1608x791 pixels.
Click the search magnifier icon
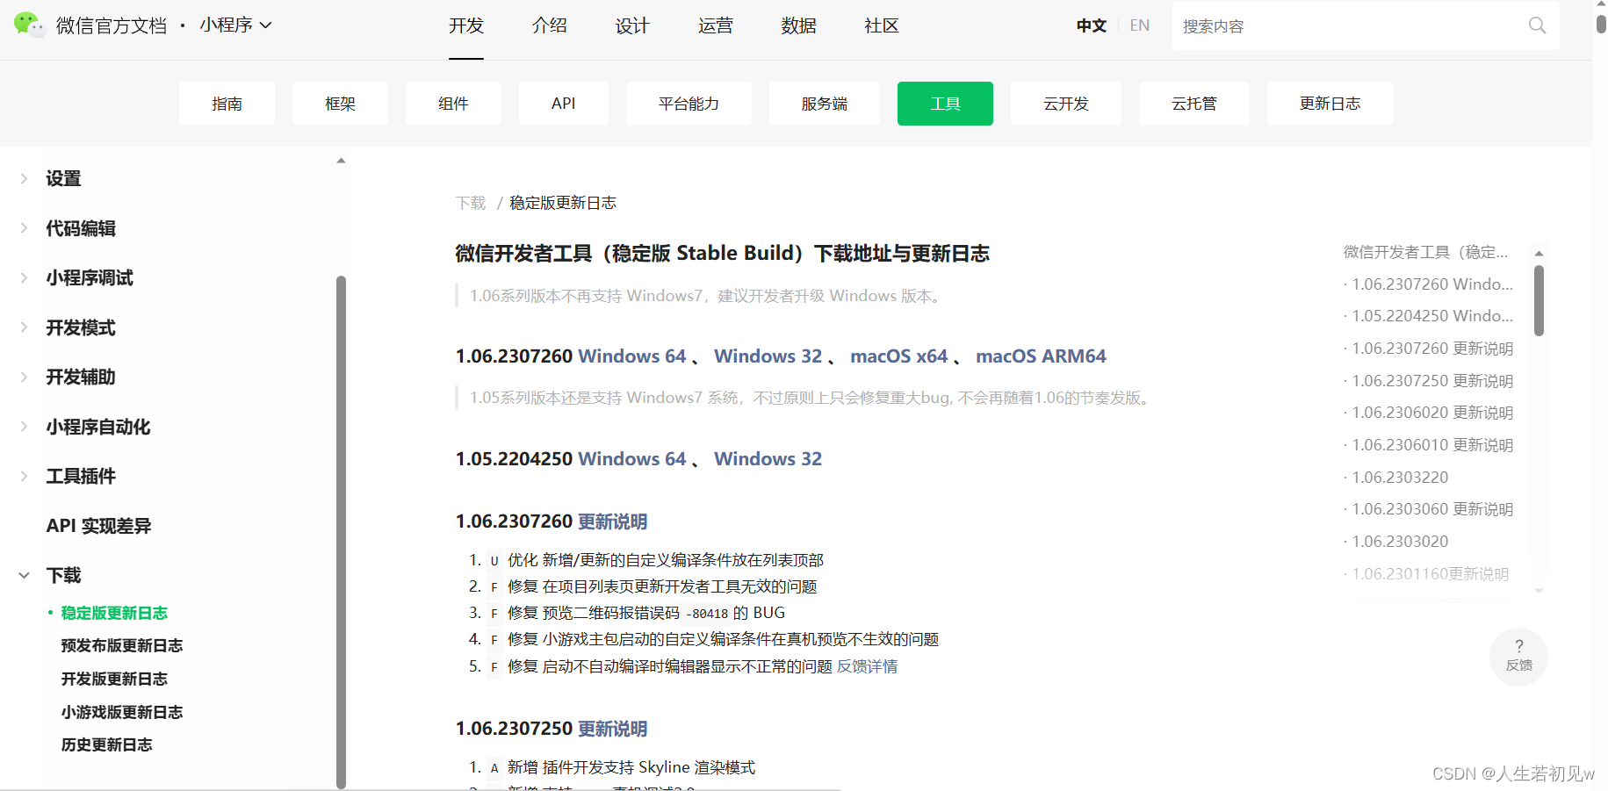(x=1537, y=25)
